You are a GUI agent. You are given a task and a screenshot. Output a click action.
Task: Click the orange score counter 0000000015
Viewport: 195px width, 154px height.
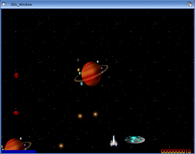(x=176, y=151)
